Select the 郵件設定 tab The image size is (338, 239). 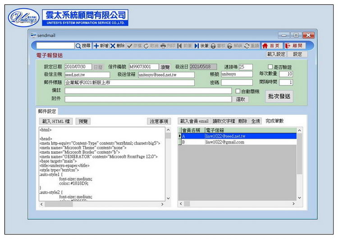(47, 111)
